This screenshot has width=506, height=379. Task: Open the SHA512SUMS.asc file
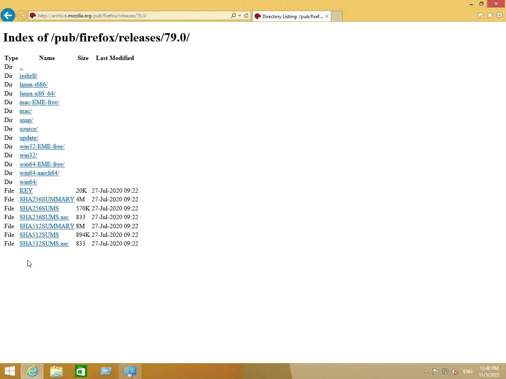pyautogui.click(x=44, y=244)
